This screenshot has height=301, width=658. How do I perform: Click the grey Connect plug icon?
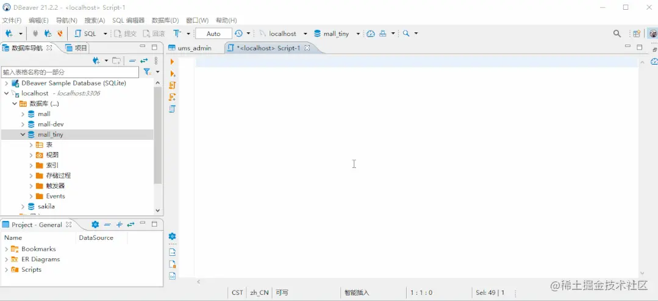(x=35, y=34)
